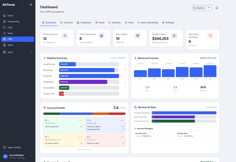Click the Thriving Kestrel Diagnostics health card

63,125
